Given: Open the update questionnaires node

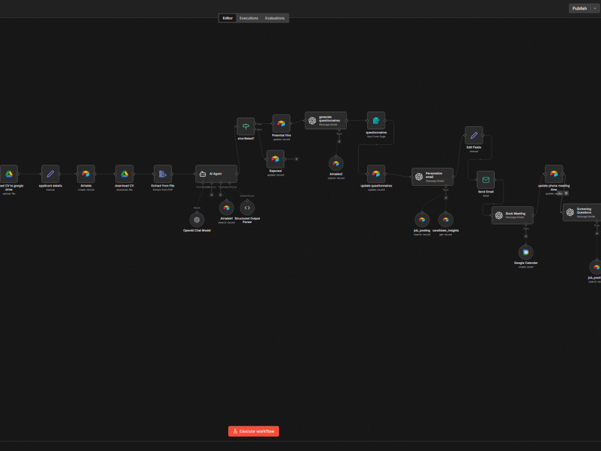Looking at the screenshot, I should 376,174.
